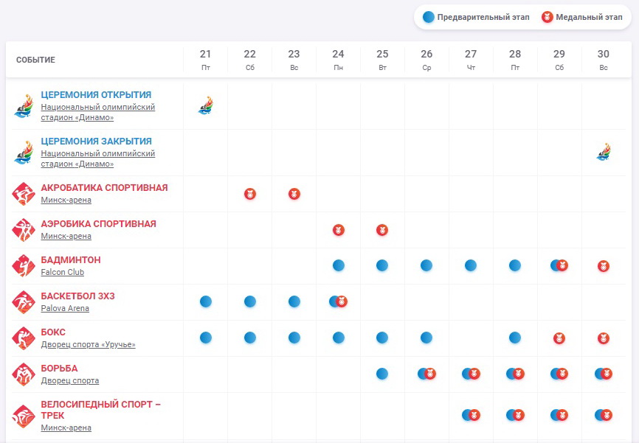
Task: Click the 28 Пт date column header
Action: tap(515, 60)
